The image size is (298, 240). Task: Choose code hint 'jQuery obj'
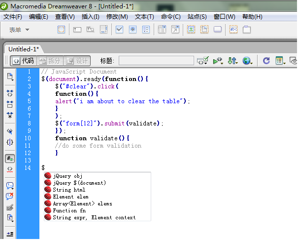click(98, 176)
